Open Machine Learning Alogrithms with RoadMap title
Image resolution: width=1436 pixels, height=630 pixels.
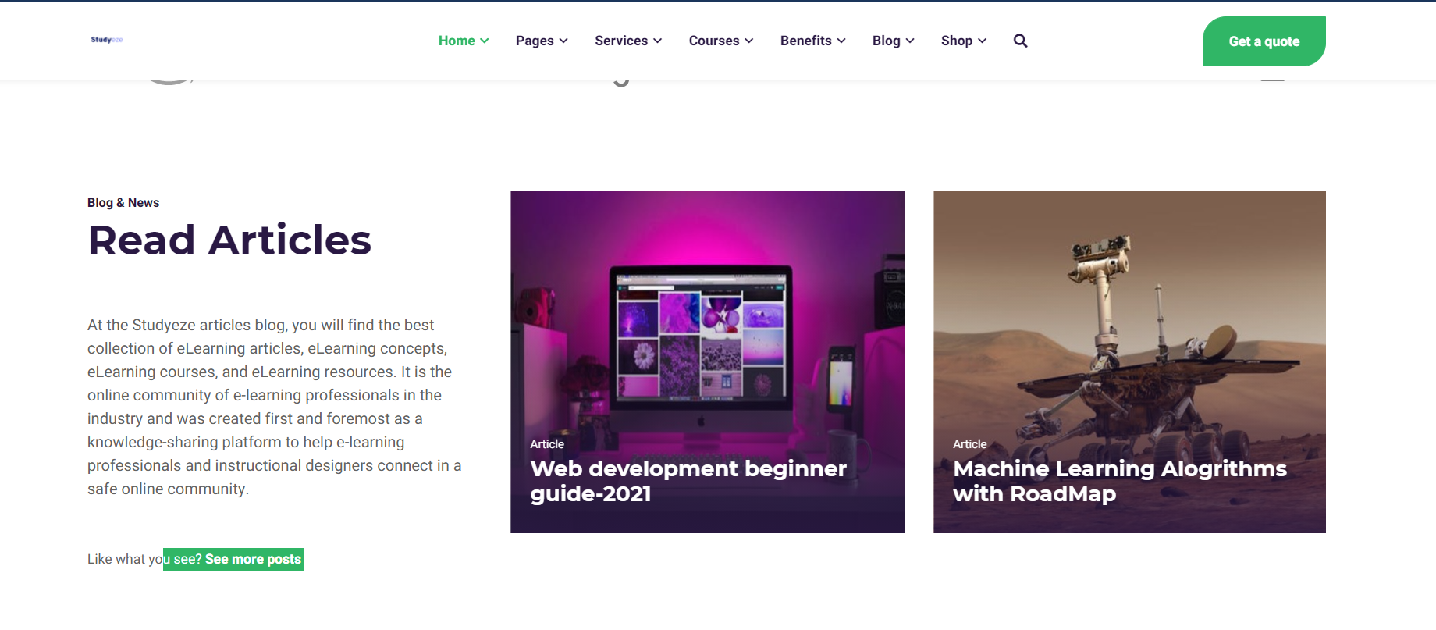click(1119, 481)
